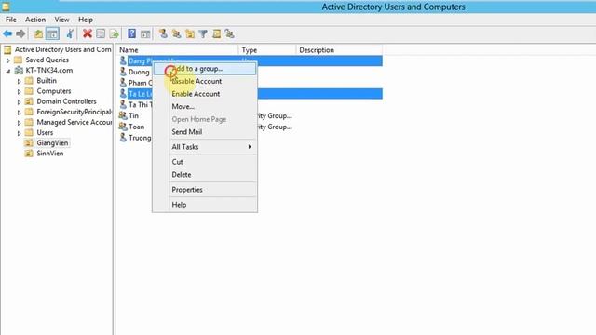Open the Action menu

pos(35,20)
